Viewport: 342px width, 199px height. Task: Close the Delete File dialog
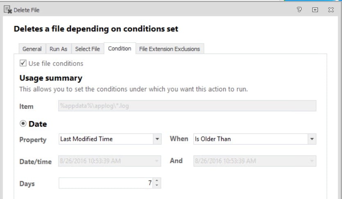coord(331,9)
